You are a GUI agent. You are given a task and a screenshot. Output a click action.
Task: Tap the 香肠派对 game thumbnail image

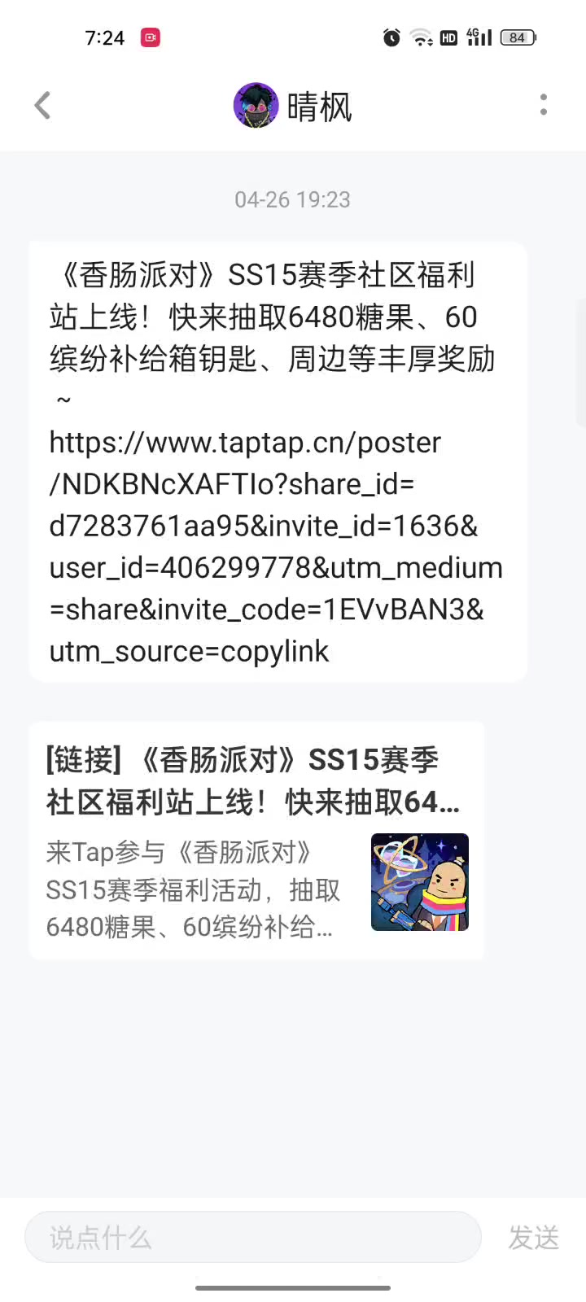[420, 882]
